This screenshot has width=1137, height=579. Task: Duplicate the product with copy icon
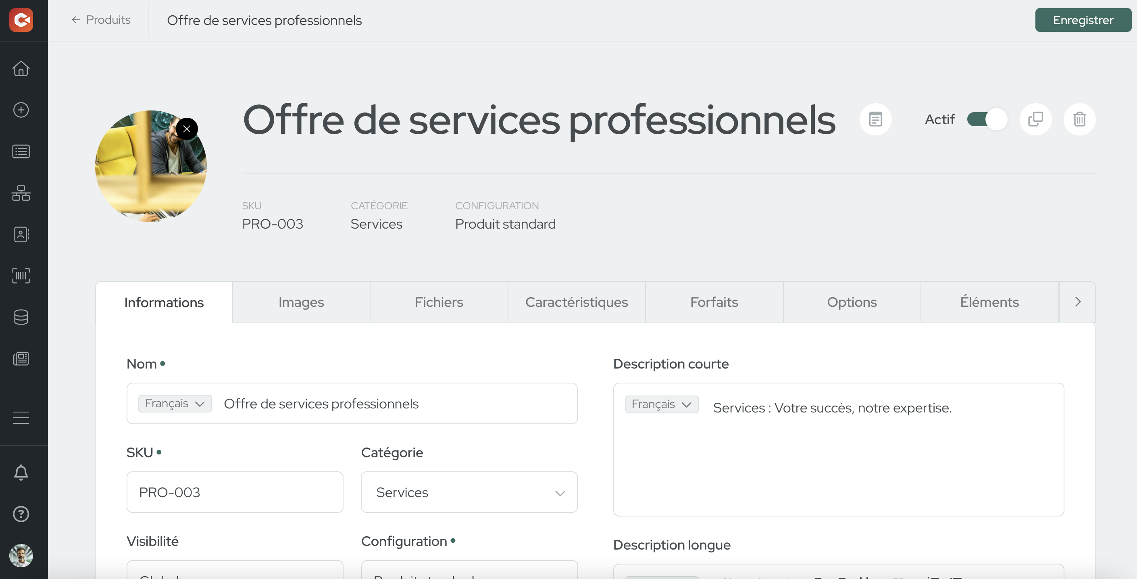click(x=1035, y=119)
